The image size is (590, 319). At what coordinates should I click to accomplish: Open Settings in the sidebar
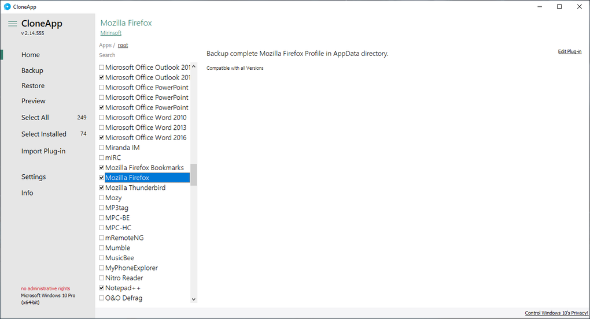pyautogui.click(x=34, y=177)
